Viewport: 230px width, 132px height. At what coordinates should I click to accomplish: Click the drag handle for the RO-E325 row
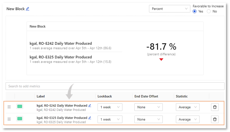pyautogui.click(x=9, y=119)
